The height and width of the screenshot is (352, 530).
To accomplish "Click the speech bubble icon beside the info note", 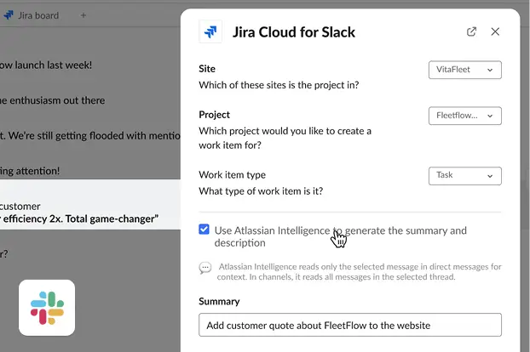I will pos(205,268).
